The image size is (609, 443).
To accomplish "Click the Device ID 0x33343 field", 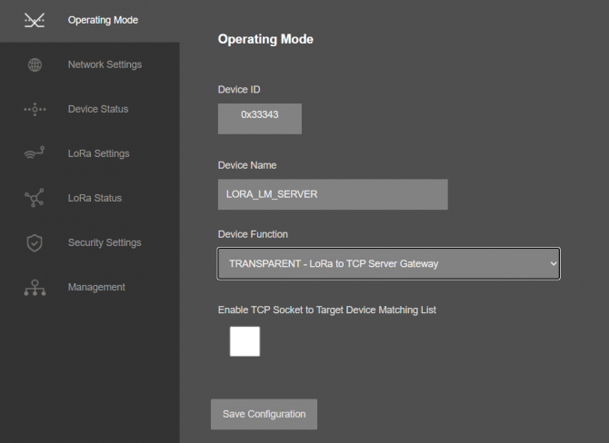I will [260, 119].
